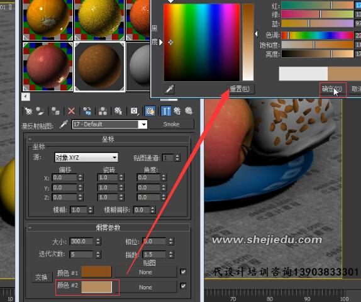Click the 交换 swap colors button

click(42, 277)
